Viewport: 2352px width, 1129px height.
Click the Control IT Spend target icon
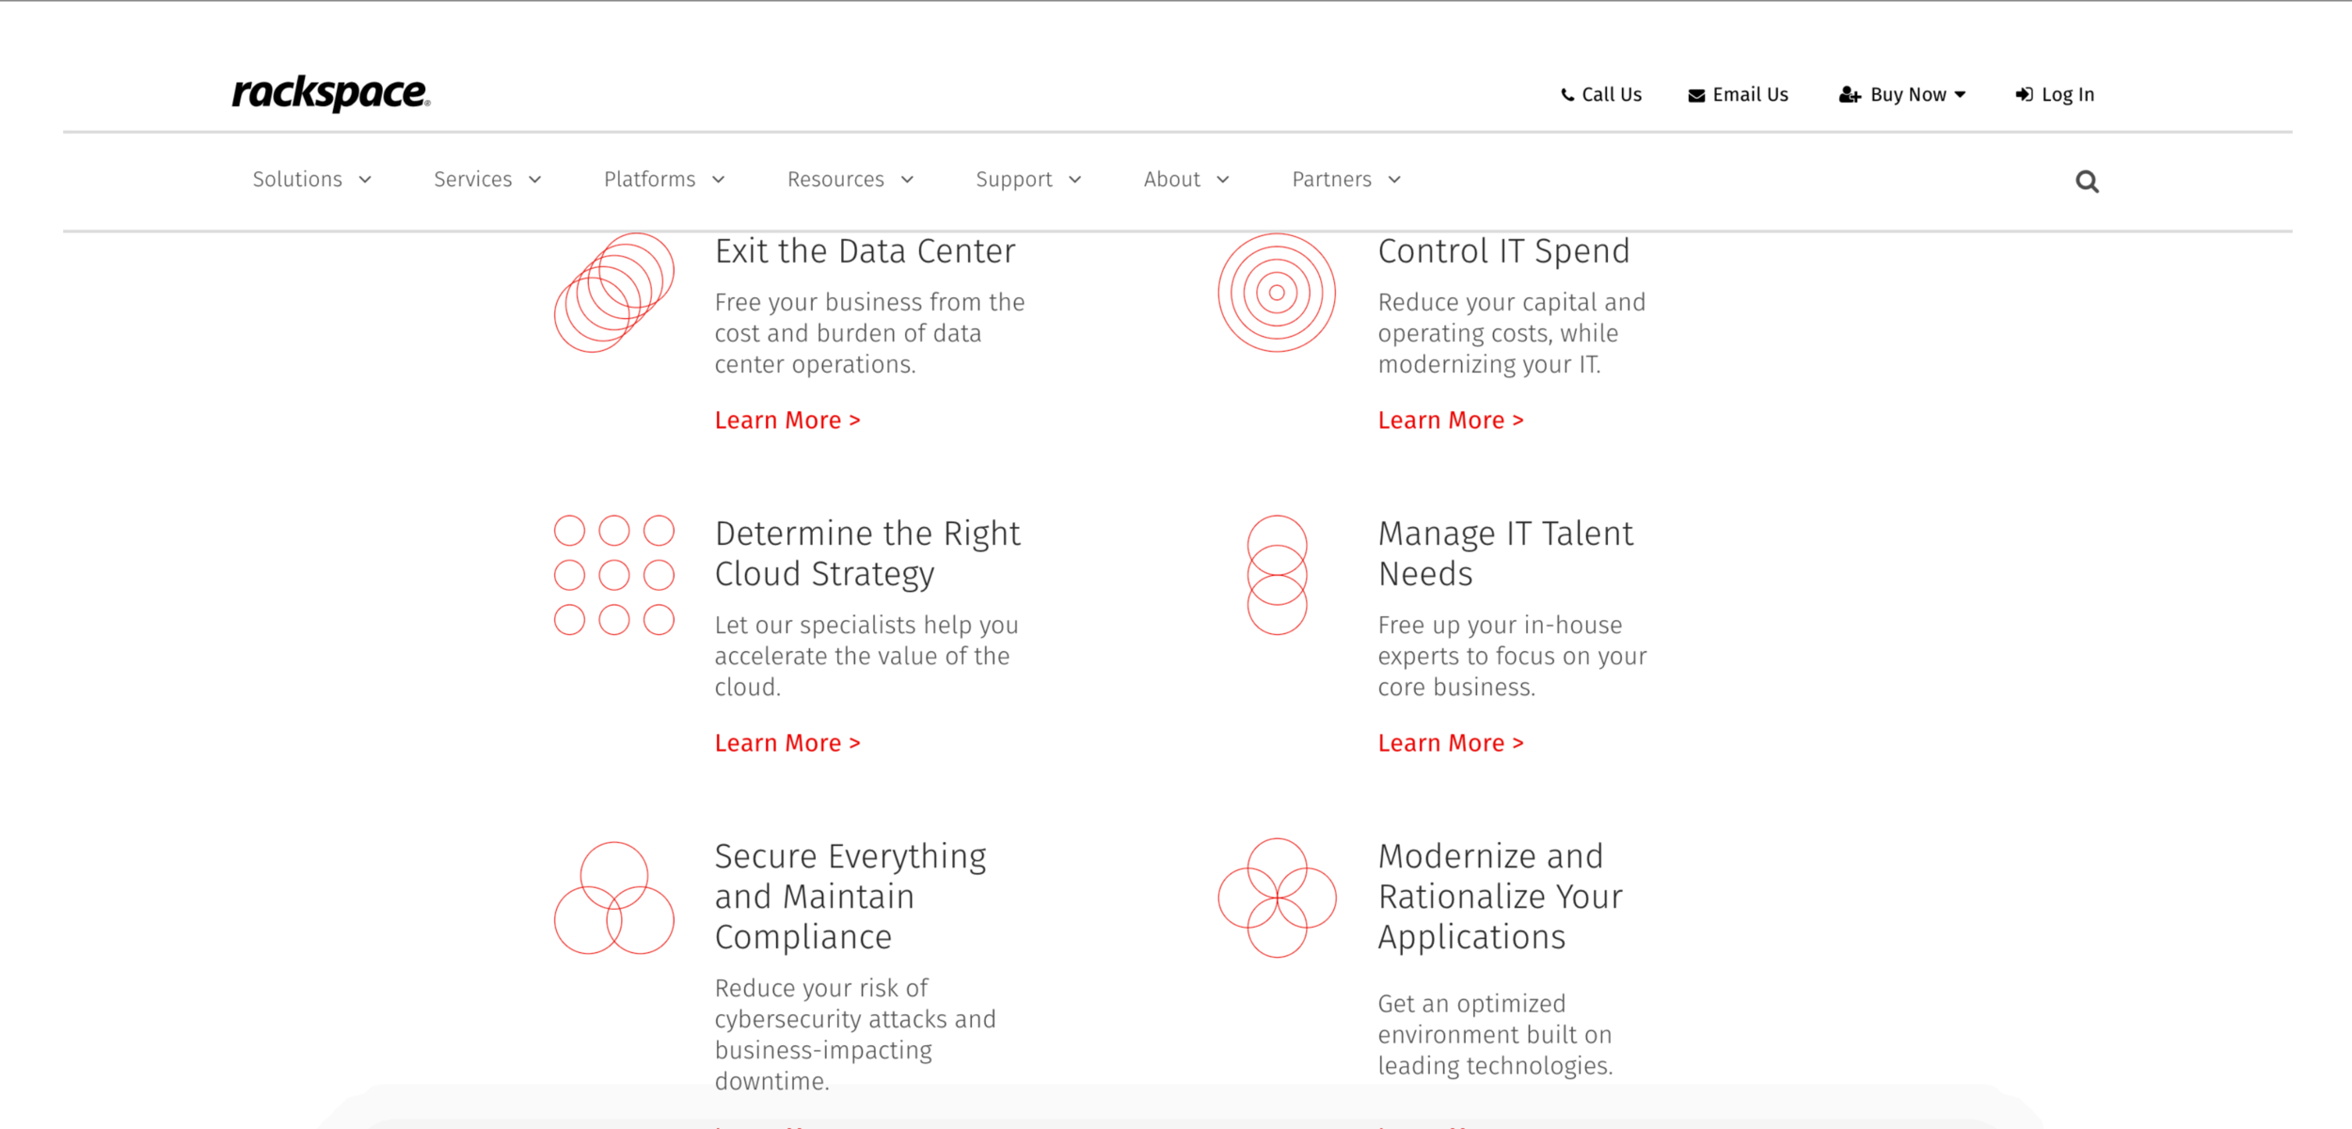pos(1277,292)
